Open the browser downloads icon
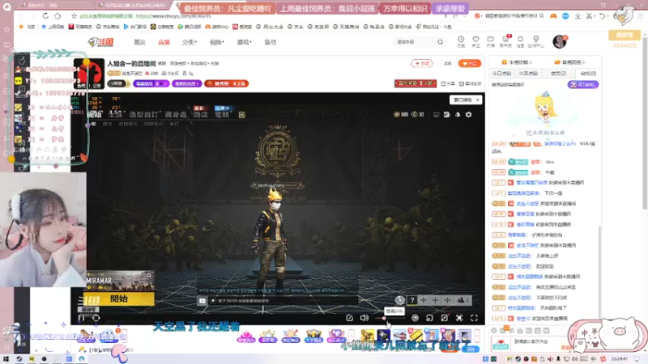 click(578, 15)
